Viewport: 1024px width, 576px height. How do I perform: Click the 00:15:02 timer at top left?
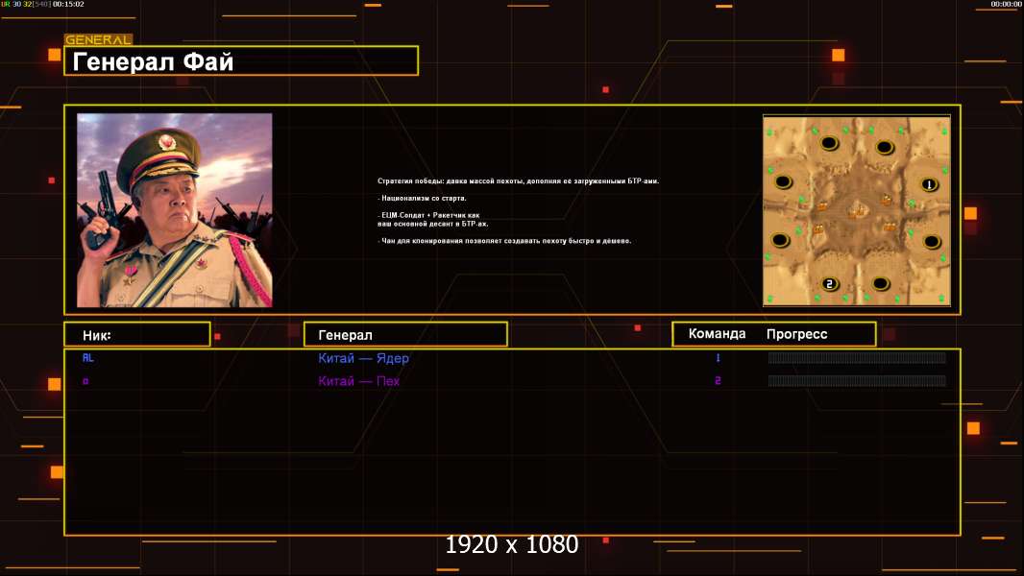point(68,4)
